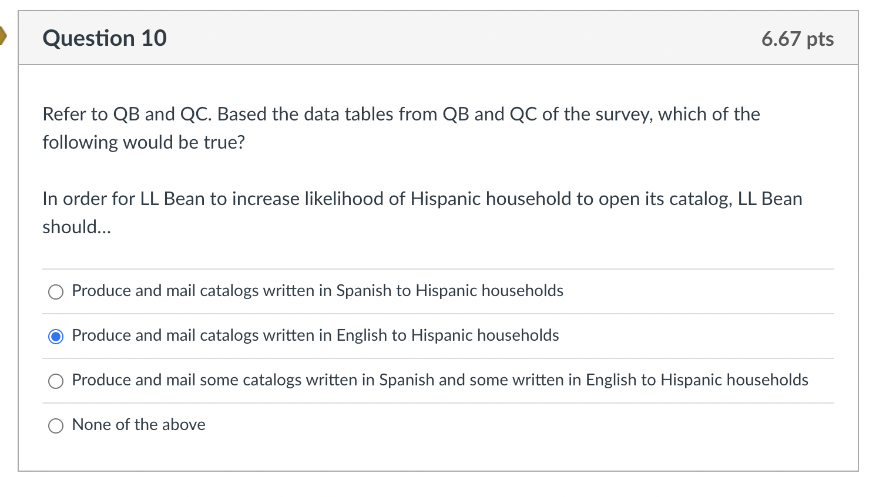Viewport: 886px width, 497px height.
Task: Click the 'Question 10' heading
Action: [105, 38]
